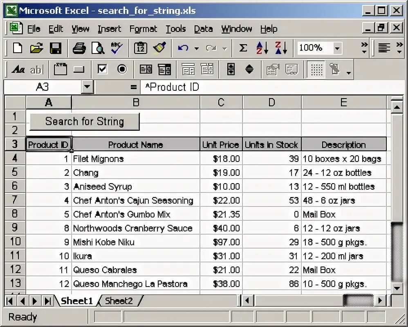This screenshot has height=327, width=408.
Task: Expand the Zoom 100% dropdown
Action: coord(337,48)
